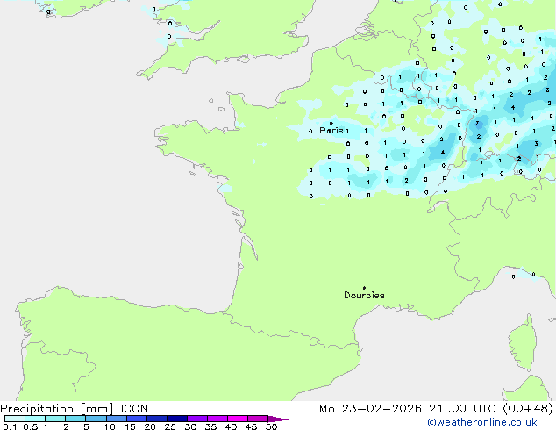Viewport: 556px width, 430px height.
Task: Select the 25 to 30 mm dark blue swatch
Action: 177,419
